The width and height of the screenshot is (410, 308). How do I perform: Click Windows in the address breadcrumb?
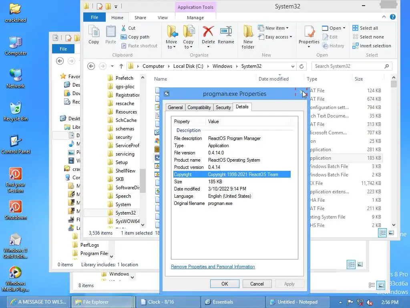pos(222,66)
